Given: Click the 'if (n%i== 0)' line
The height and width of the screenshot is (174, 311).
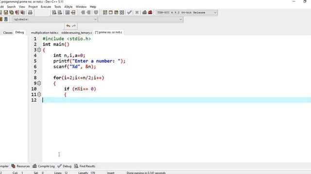Looking at the screenshot, I should [x=80, y=89].
